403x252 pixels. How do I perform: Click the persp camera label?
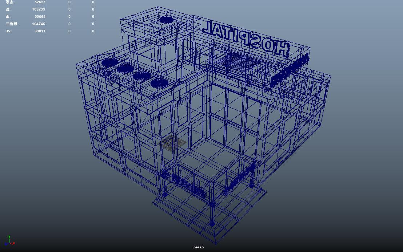pos(199,247)
